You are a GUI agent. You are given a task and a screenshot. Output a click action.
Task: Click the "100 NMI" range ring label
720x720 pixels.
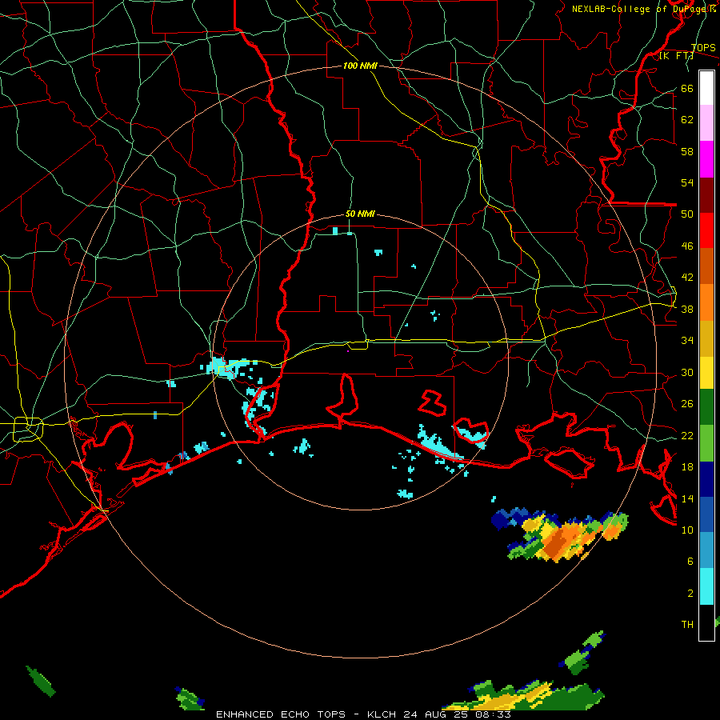[360, 66]
